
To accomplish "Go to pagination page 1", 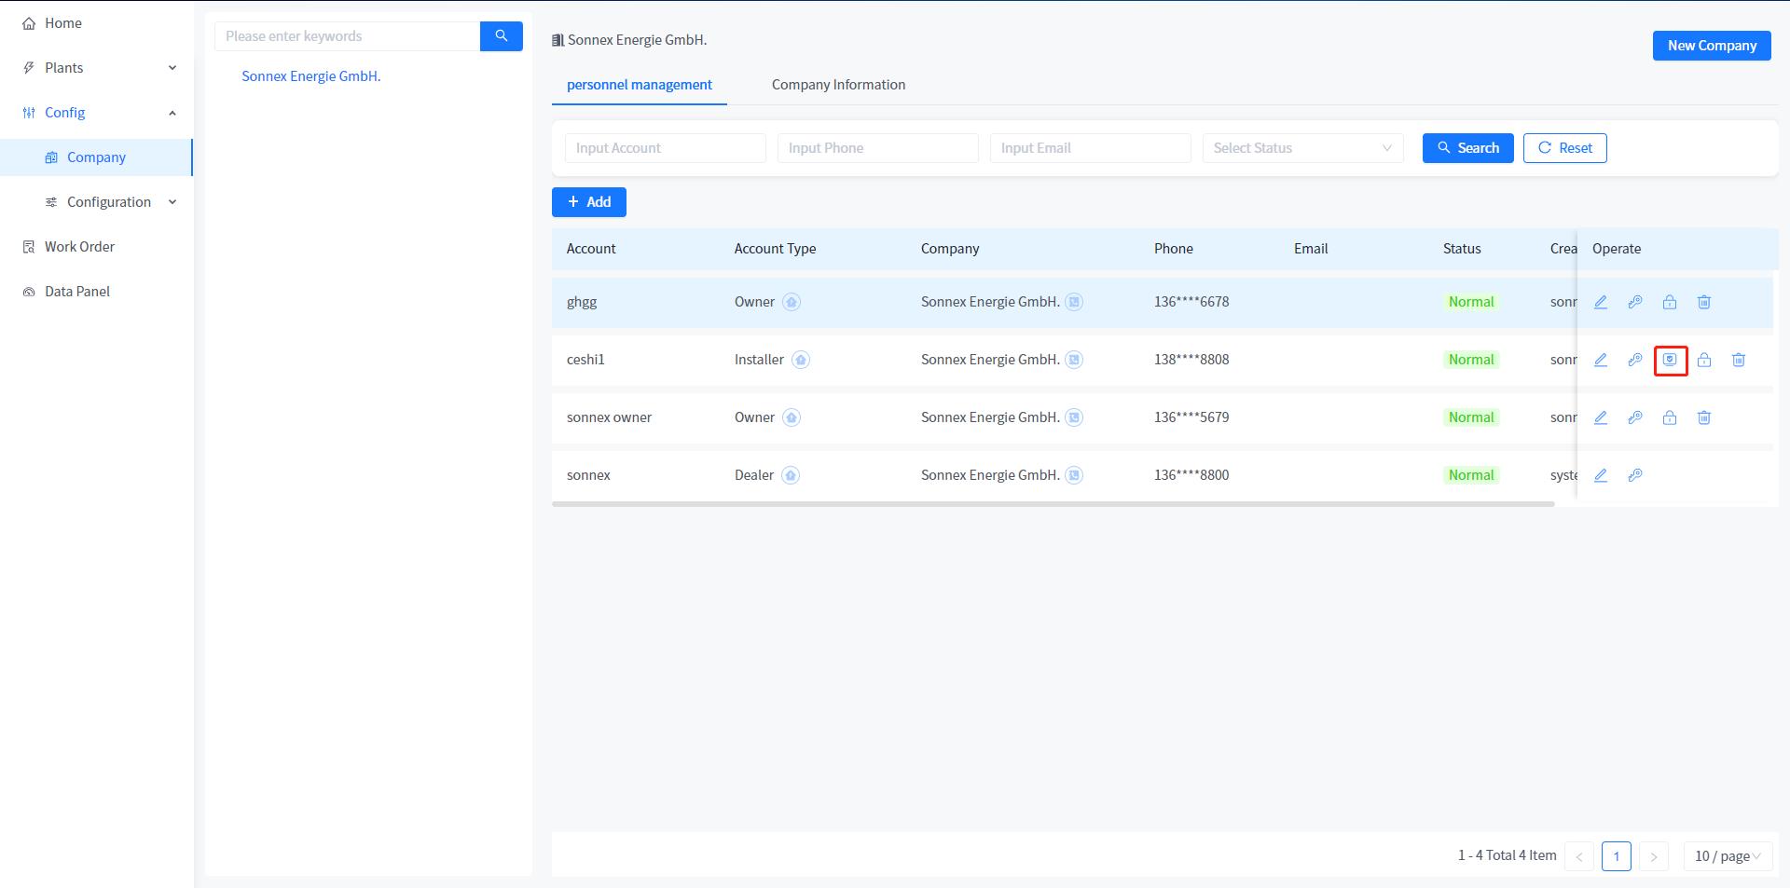I will tap(1617, 856).
